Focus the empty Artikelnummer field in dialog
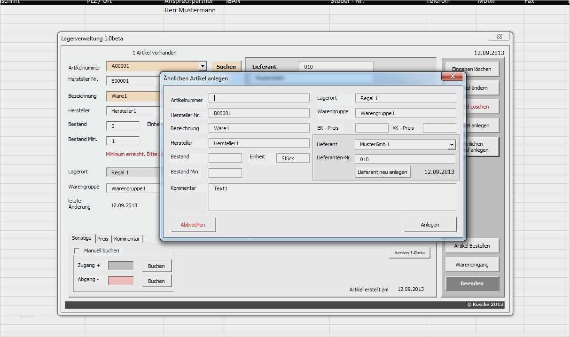The image size is (570, 337). (x=259, y=98)
